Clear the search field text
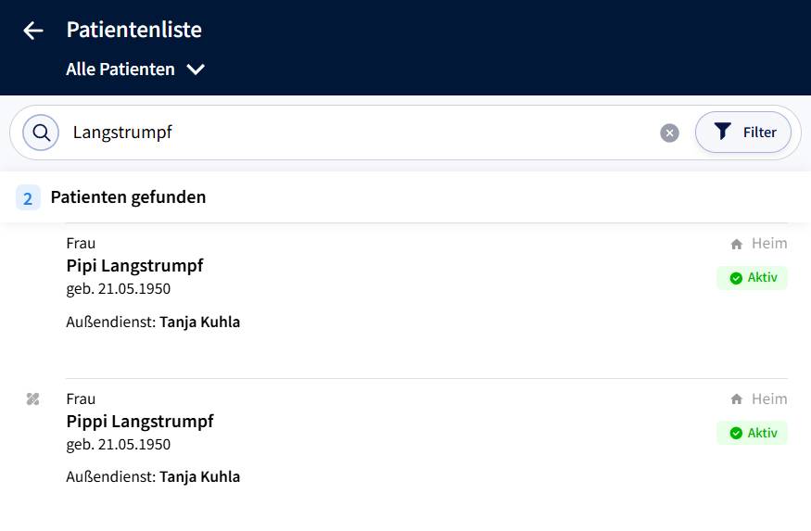 [x=669, y=133]
